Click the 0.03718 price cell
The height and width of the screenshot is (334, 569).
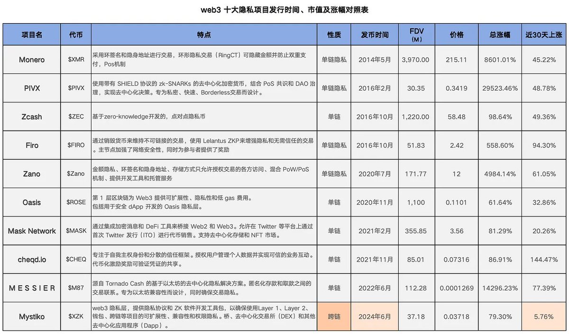[456, 316]
